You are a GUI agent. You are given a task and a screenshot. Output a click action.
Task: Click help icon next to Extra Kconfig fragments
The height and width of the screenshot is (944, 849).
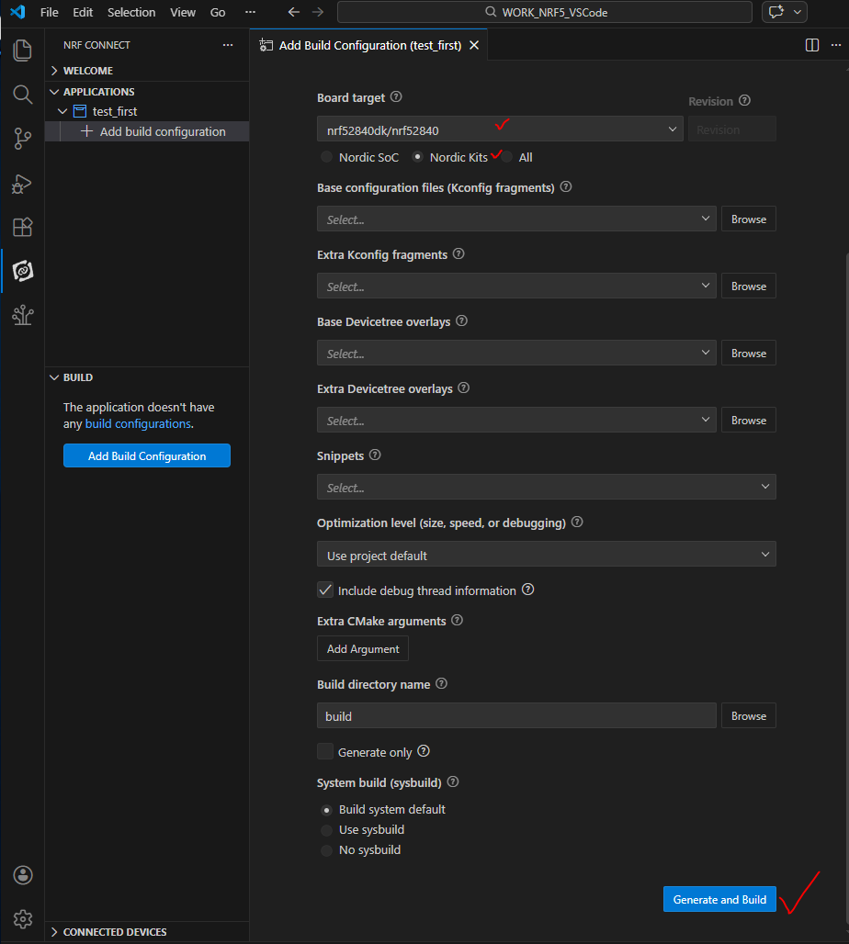pos(458,254)
